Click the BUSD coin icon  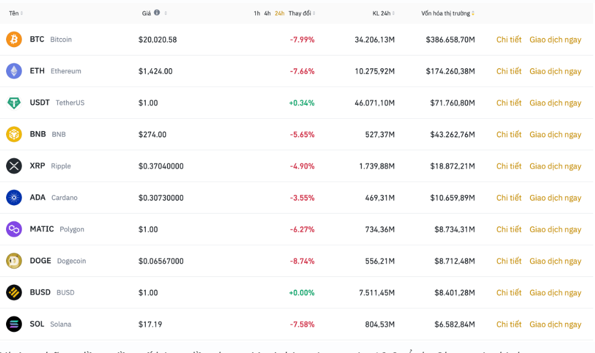point(14,293)
